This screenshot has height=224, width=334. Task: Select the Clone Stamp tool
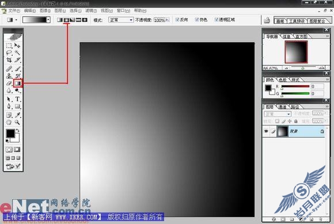coord(9,76)
